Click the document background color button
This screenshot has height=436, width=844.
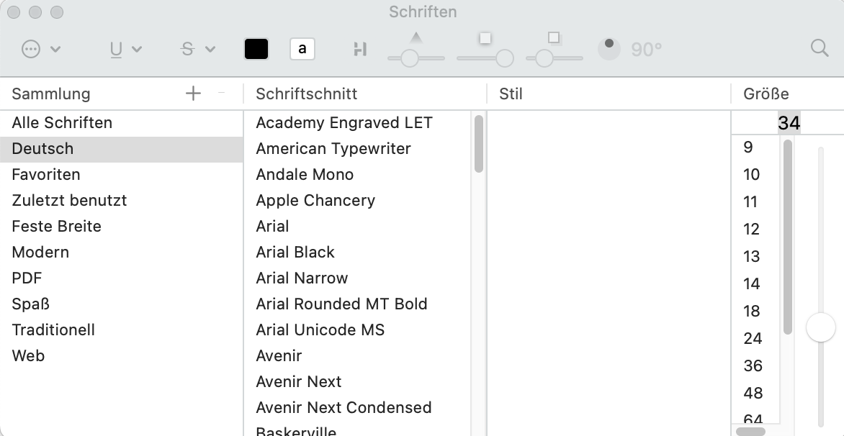point(302,49)
